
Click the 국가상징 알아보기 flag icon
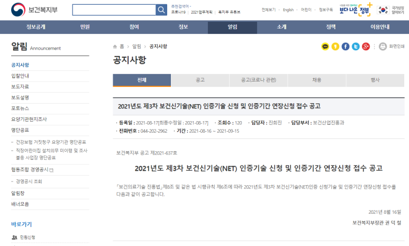click(x=383, y=10)
